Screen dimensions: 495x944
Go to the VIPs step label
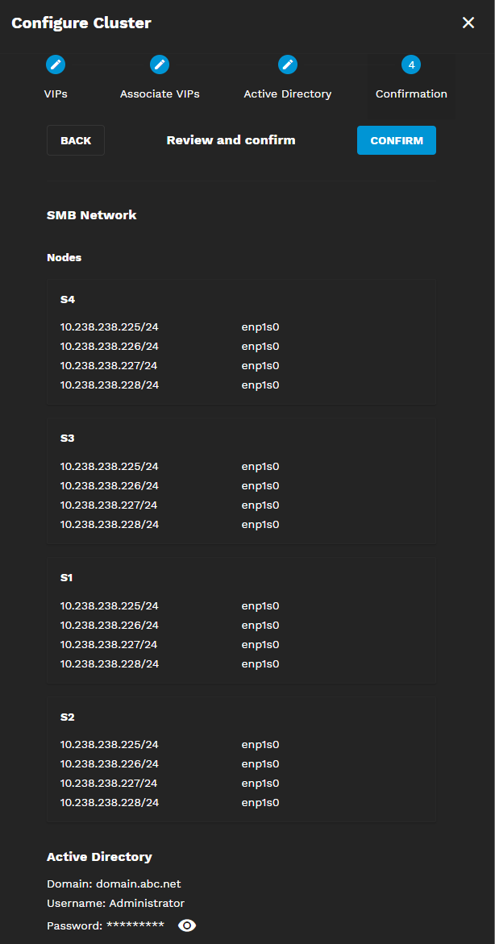(x=56, y=94)
